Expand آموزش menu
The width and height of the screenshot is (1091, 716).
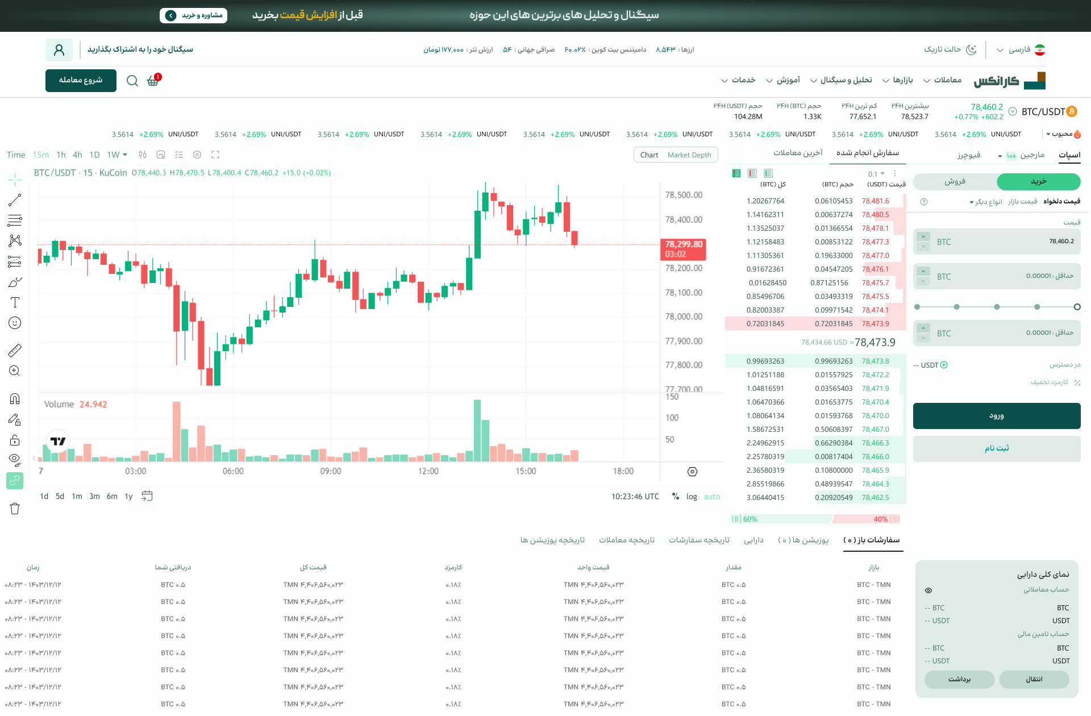click(x=783, y=80)
